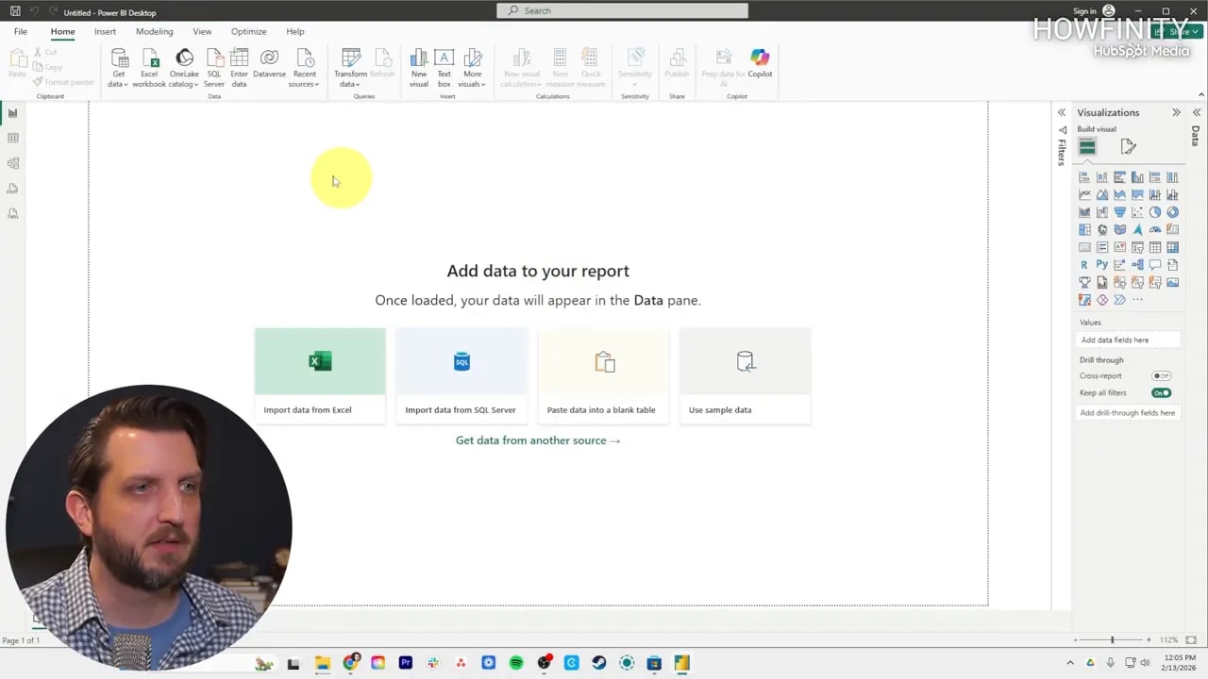
Task: Connect to SQL Server from the ribbon
Action: (214, 68)
